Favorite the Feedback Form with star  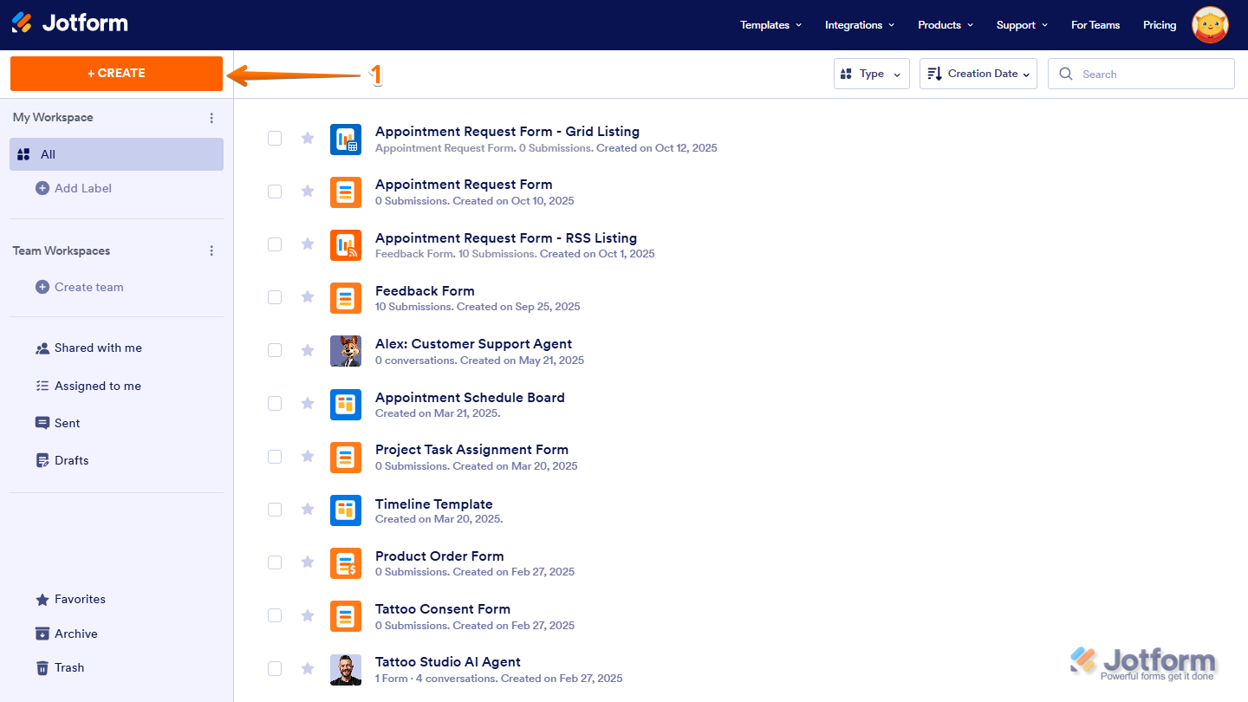tap(308, 297)
